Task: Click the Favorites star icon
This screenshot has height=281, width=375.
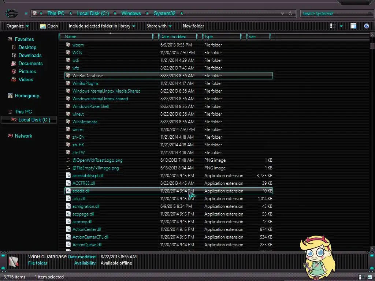Action: (10, 39)
